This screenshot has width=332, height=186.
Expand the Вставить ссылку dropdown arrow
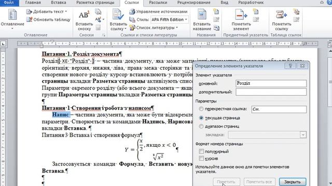[126, 29]
